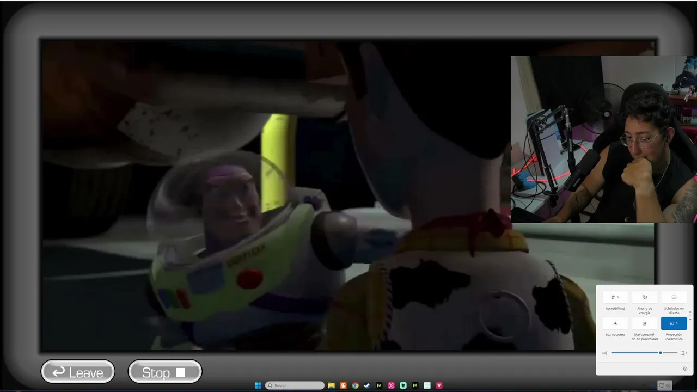
Task: Open Proyección inalámbrica tile
Action: pos(674,323)
